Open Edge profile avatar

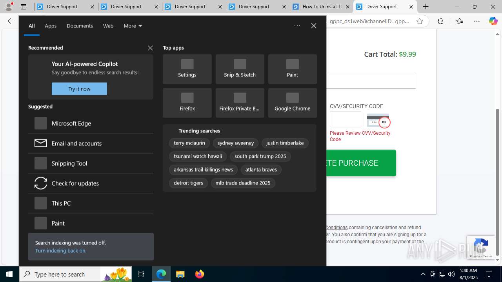tap(9, 7)
